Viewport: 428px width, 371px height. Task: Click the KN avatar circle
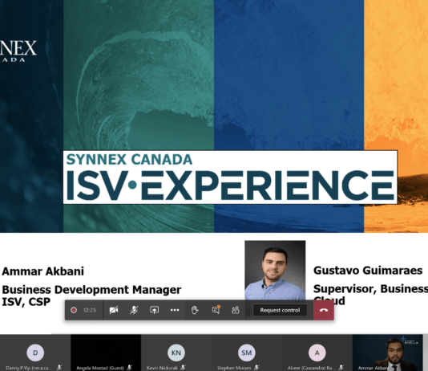[x=176, y=353]
